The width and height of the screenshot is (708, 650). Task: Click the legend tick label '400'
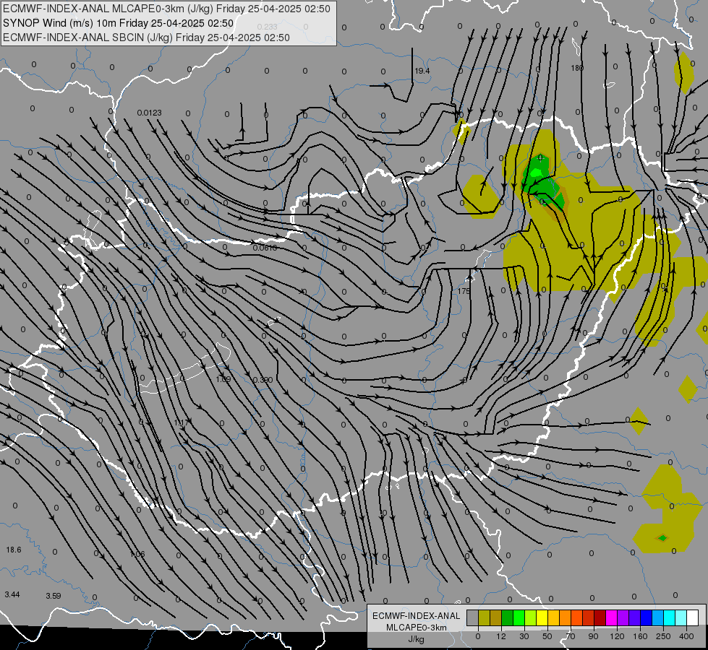[686, 636]
